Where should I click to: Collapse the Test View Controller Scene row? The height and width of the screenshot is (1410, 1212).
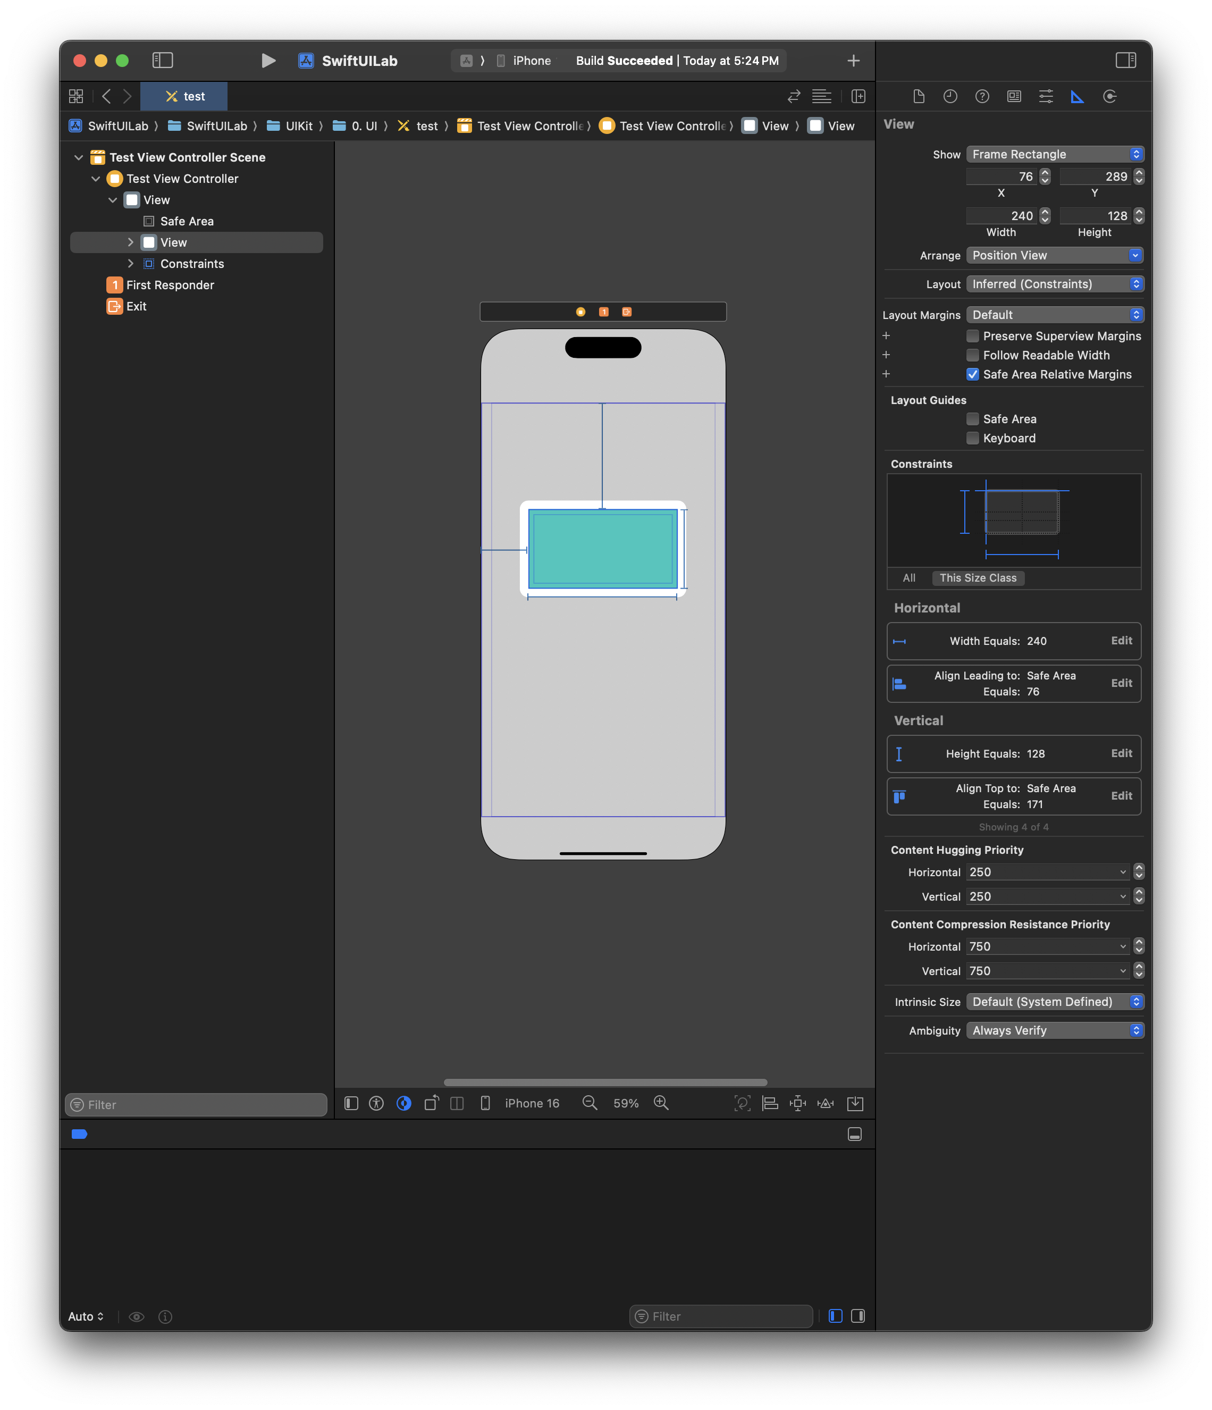tap(78, 157)
